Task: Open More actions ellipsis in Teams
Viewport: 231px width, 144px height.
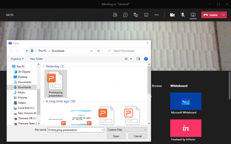Action: 156,15
